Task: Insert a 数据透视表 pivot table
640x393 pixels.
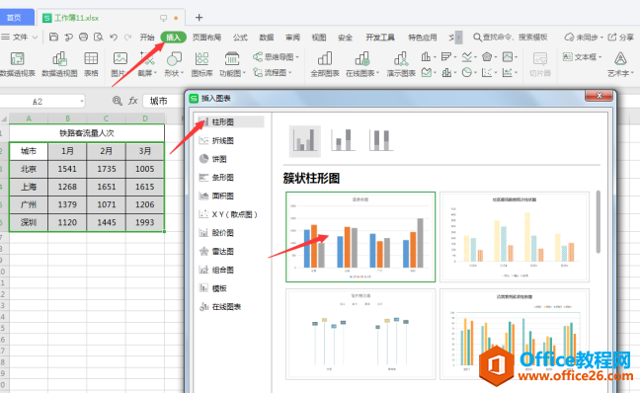Action: 17,64
